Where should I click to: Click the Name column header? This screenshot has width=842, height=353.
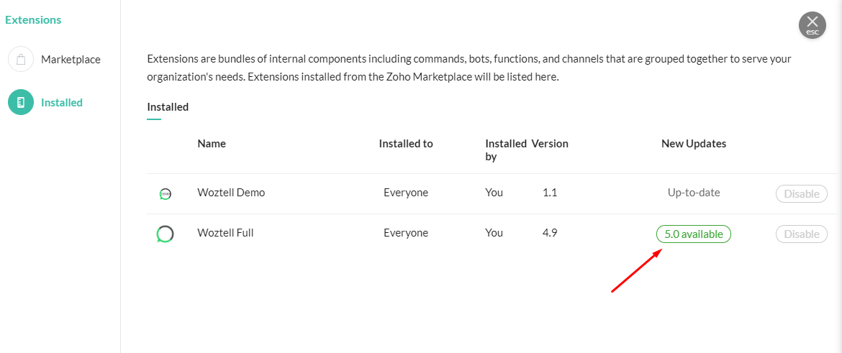coord(212,144)
